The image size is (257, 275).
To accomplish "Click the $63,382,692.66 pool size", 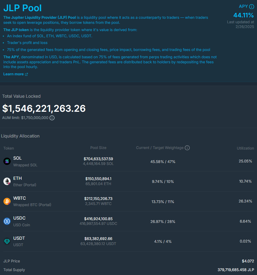I will click(x=98, y=239).
